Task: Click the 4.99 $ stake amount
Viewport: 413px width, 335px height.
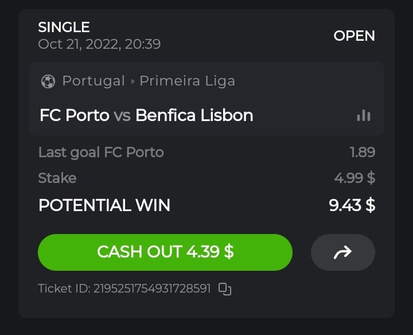Action: click(354, 178)
